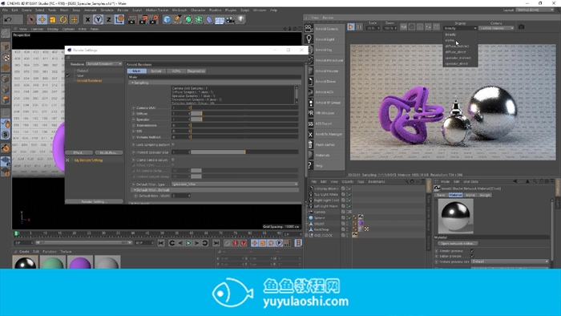Image resolution: width=561 pixels, height=316 pixels.
Task: Adjust the Indirect specular blur slider
Action: coord(244,152)
